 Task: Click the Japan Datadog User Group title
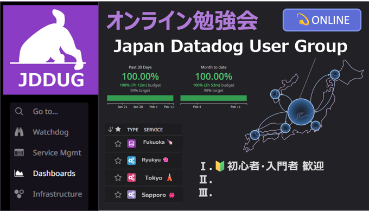click(x=231, y=46)
